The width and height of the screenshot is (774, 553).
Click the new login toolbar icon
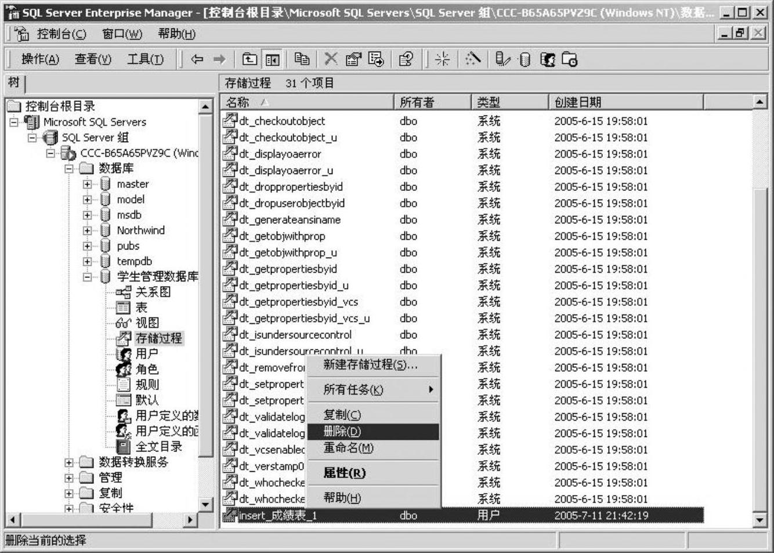click(x=547, y=59)
